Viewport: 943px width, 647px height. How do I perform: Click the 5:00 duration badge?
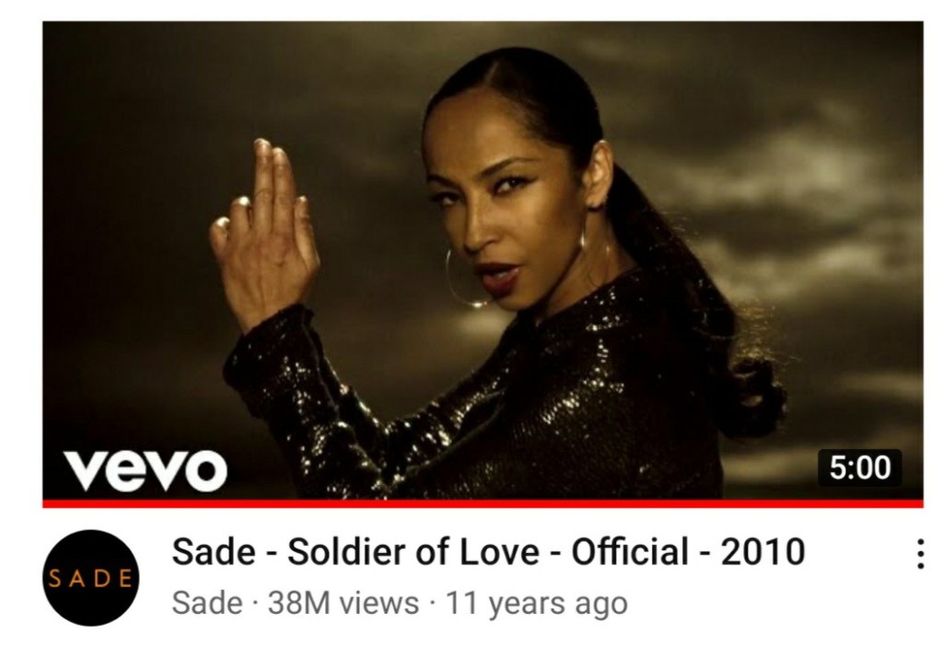pyautogui.click(x=859, y=468)
